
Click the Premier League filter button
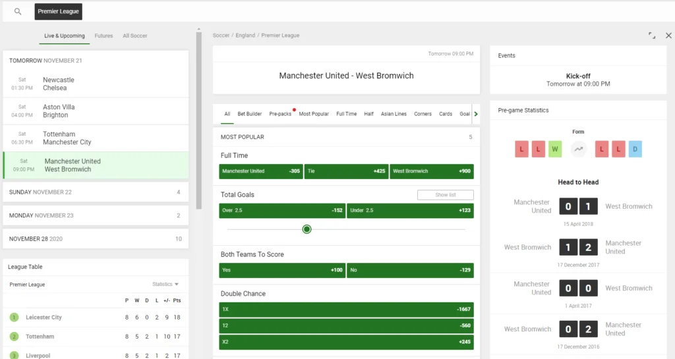click(x=58, y=12)
